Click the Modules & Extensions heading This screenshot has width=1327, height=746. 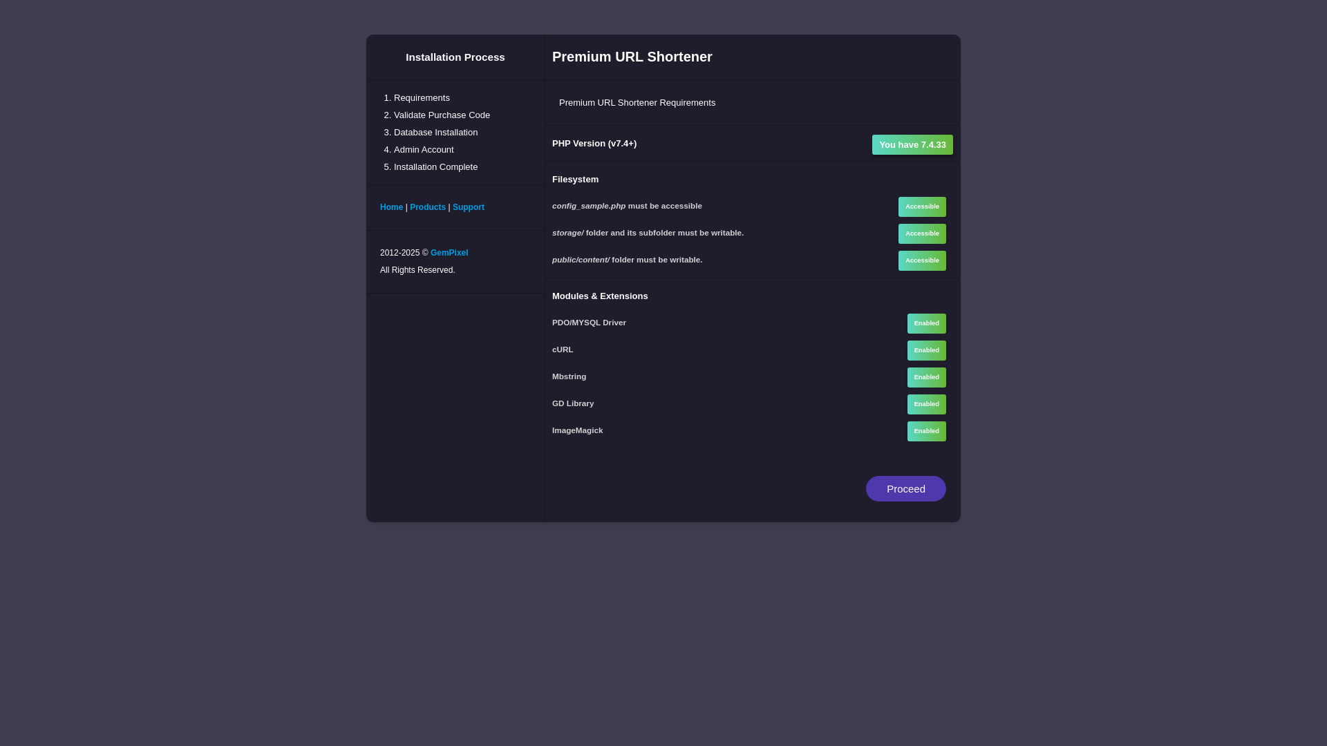600,296
